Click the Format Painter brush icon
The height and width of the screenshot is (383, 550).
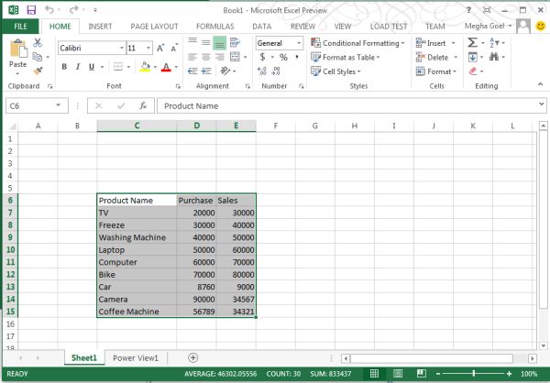38,70
